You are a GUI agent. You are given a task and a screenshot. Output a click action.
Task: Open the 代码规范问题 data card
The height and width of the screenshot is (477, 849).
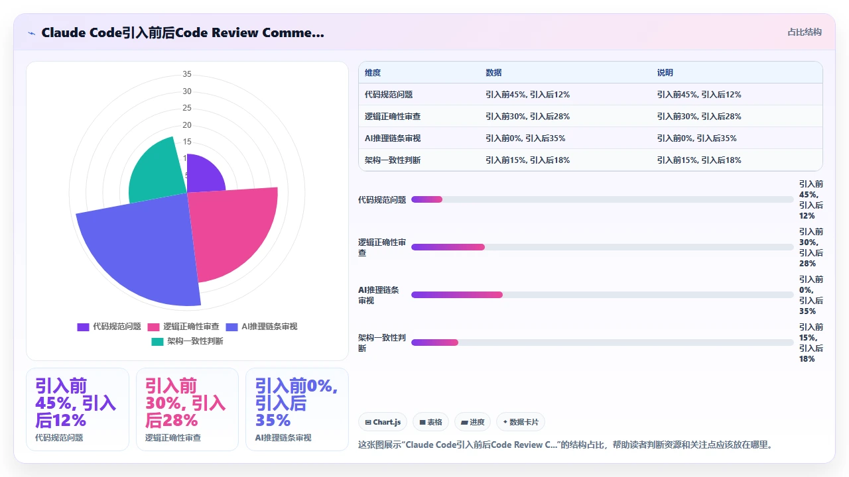(x=77, y=409)
